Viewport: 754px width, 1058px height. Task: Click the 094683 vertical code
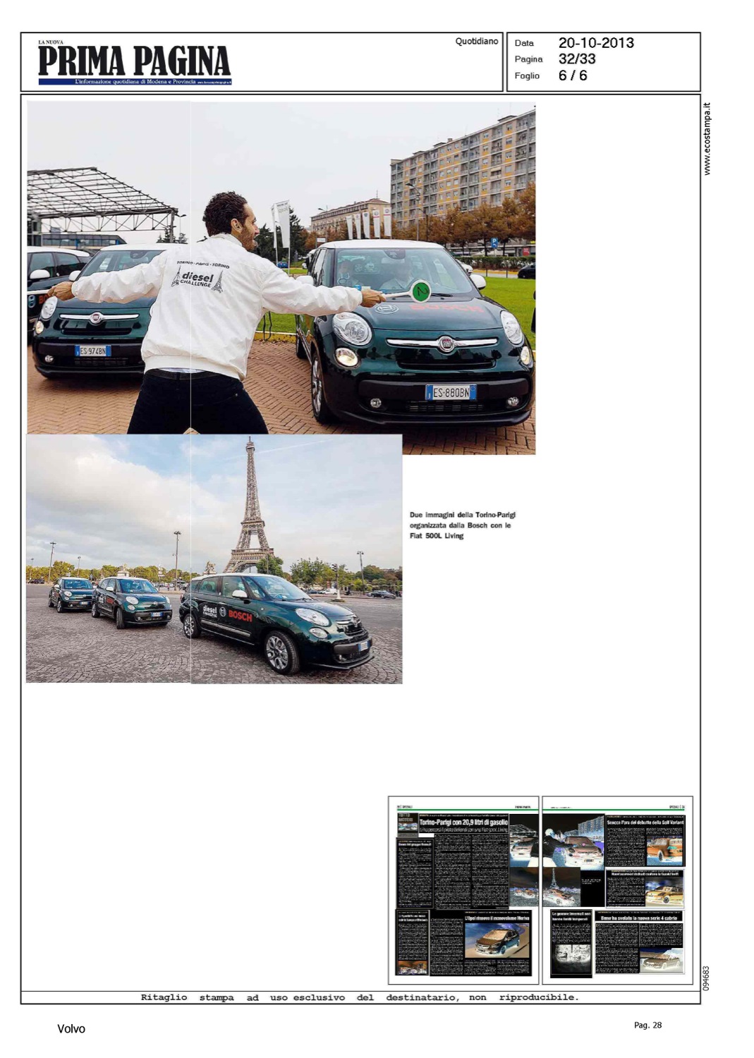[x=707, y=978]
